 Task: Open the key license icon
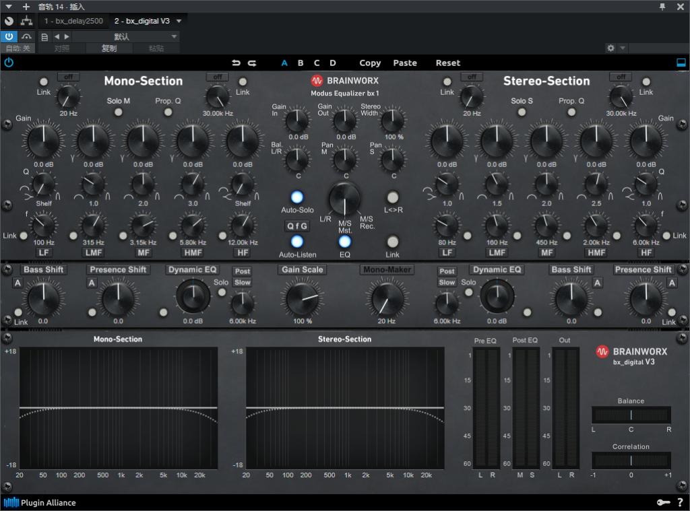click(663, 502)
